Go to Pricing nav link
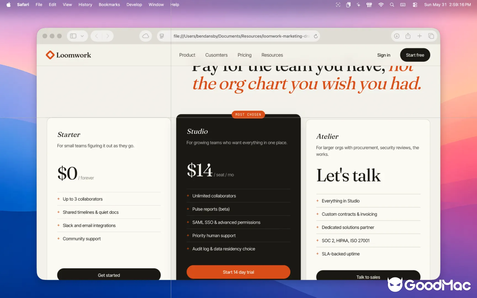The width and height of the screenshot is (477, 298). [244, 55]
